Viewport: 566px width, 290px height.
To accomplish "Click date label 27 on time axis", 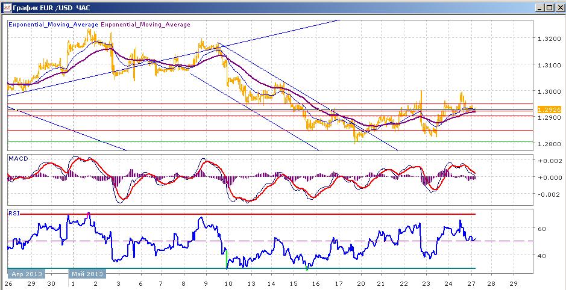I will pyautogui.click(x=471, y=283).
